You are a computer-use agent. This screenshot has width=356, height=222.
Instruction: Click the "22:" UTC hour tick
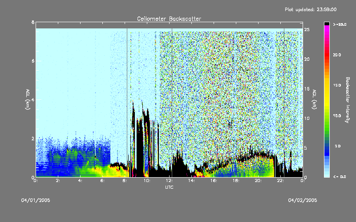click(x=281, y=181)
